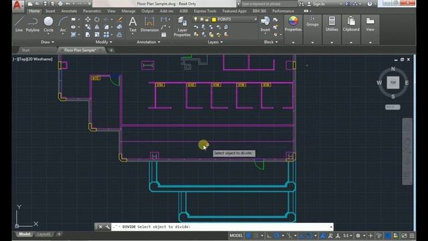428x241 pixels.
Task: Open the Parametric ribbon tab
Action: tap(92, 11)
